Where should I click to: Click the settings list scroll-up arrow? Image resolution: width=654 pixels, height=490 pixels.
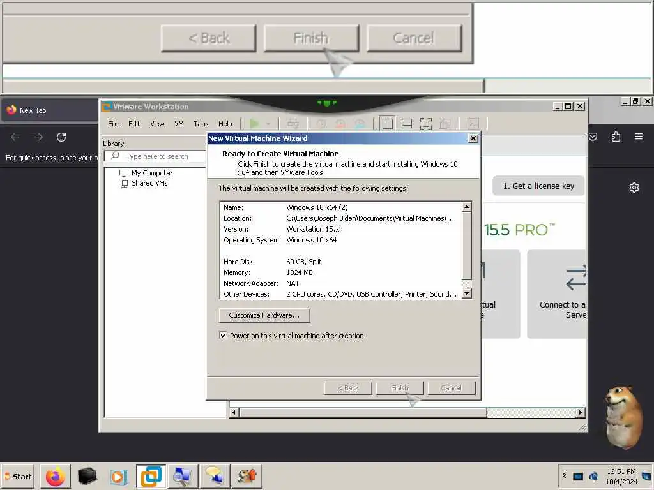[467, 207]
